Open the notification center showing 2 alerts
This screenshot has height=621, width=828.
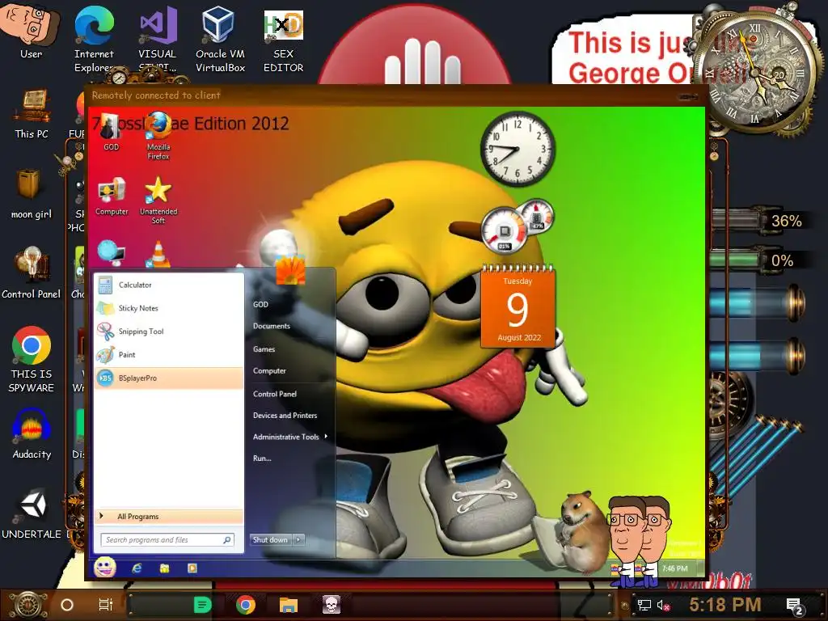click(x=795, y=606)
